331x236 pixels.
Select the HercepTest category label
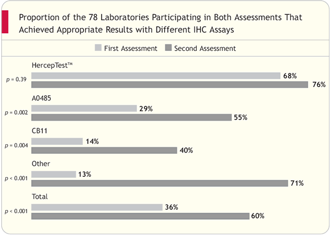tap(52, 65)
